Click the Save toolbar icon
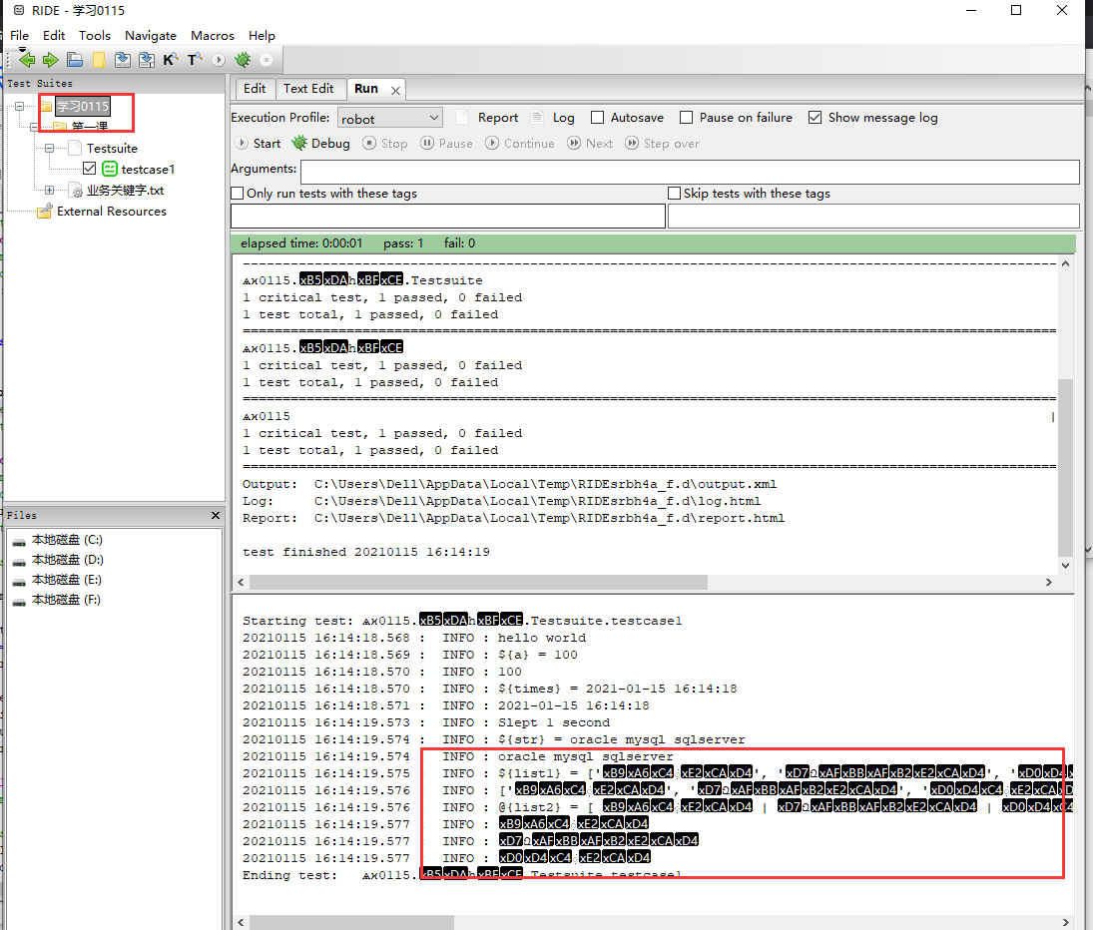This screenshot has height=930, width=1093. pos(123,60)
